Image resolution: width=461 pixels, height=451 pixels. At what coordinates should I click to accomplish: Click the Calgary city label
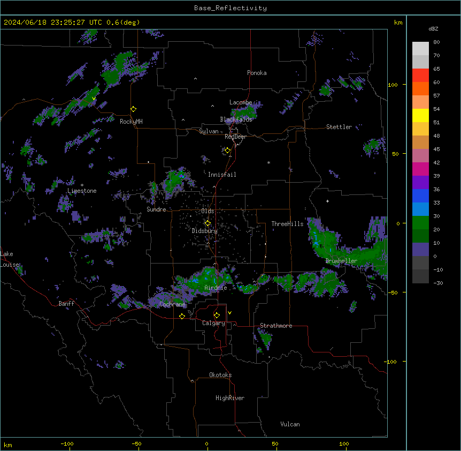(213, 323)
